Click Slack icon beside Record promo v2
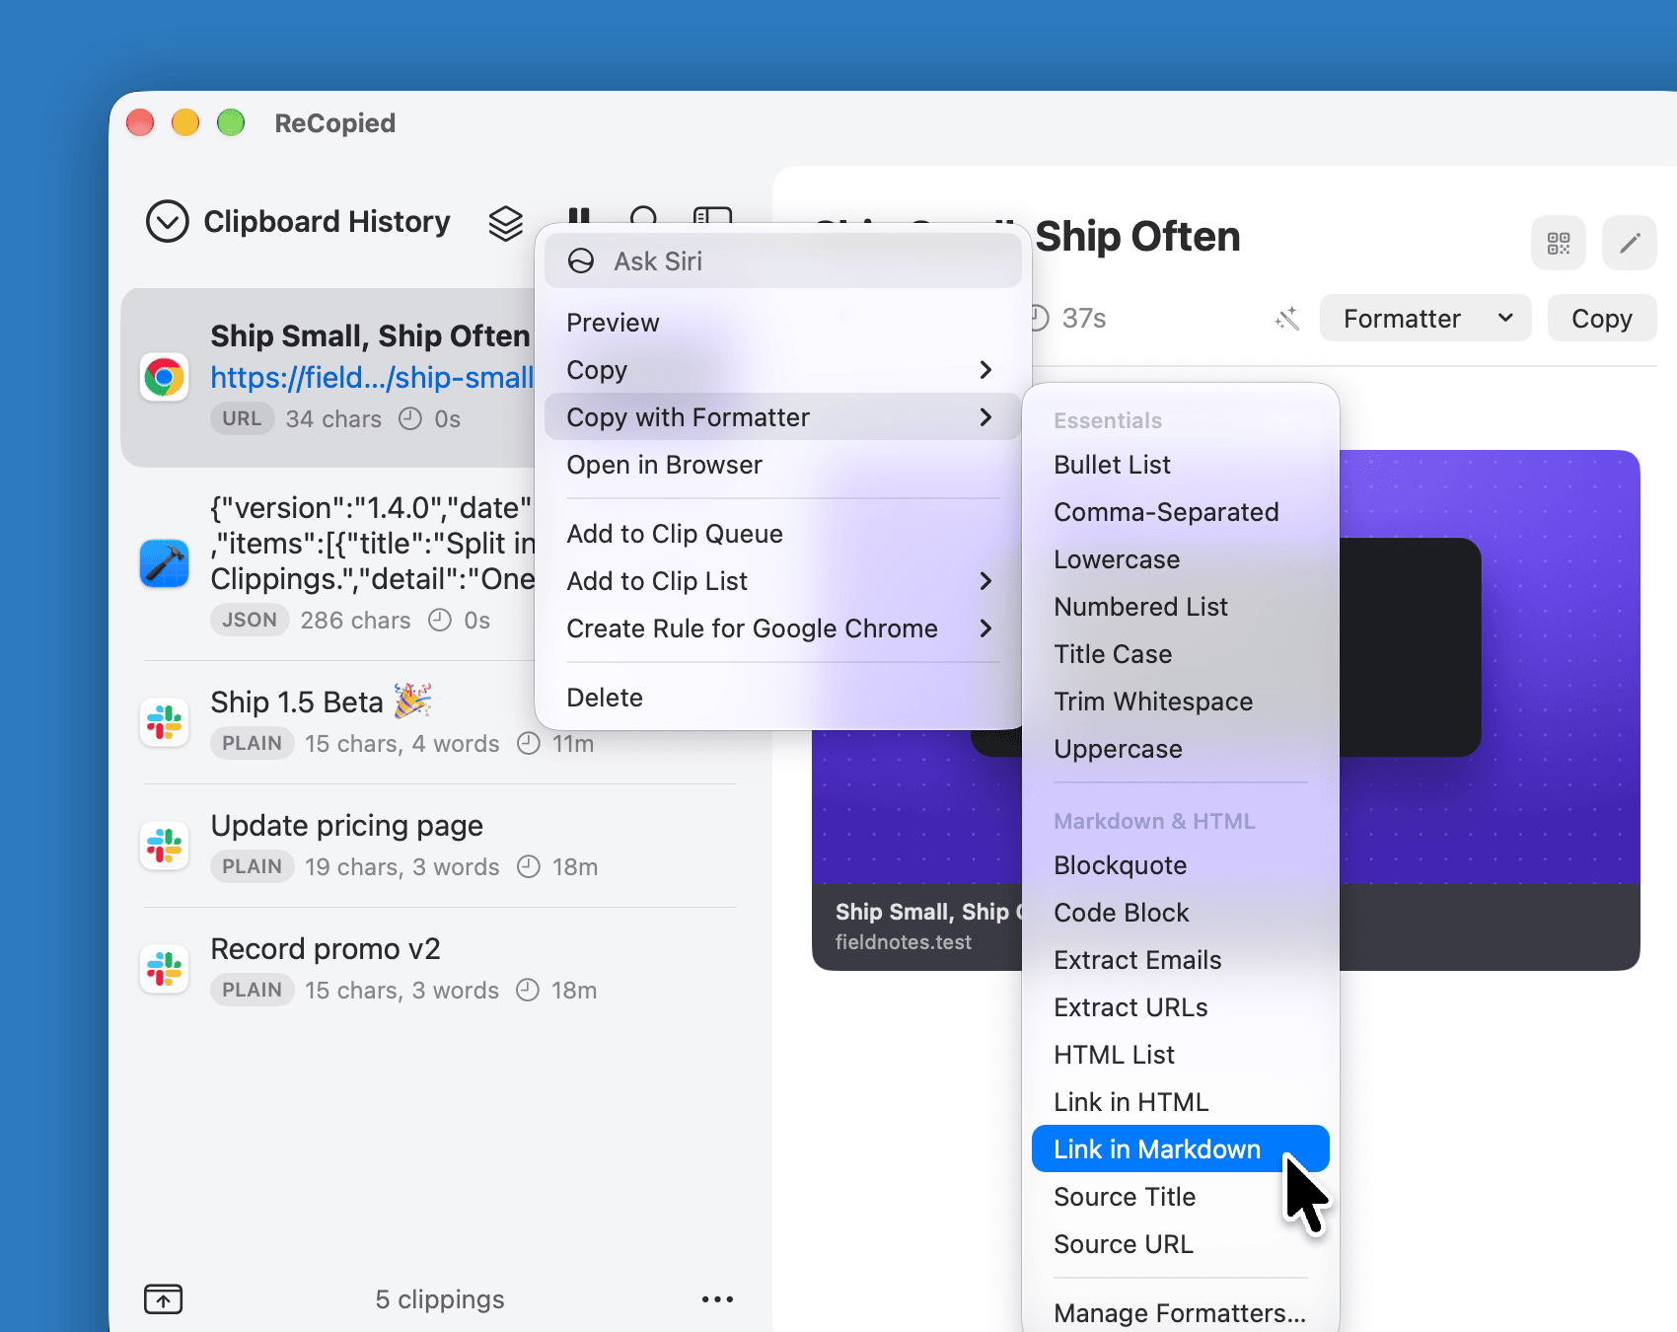This screenshot has height=1332, width=1677. (164, 969)
